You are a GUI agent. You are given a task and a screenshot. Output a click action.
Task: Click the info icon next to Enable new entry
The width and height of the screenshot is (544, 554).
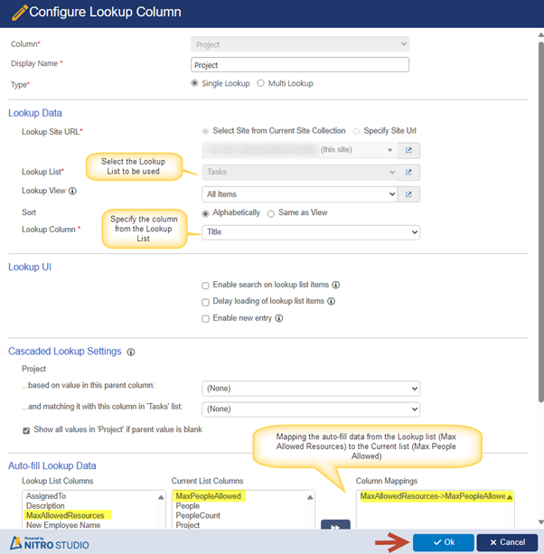coord(279,318)
